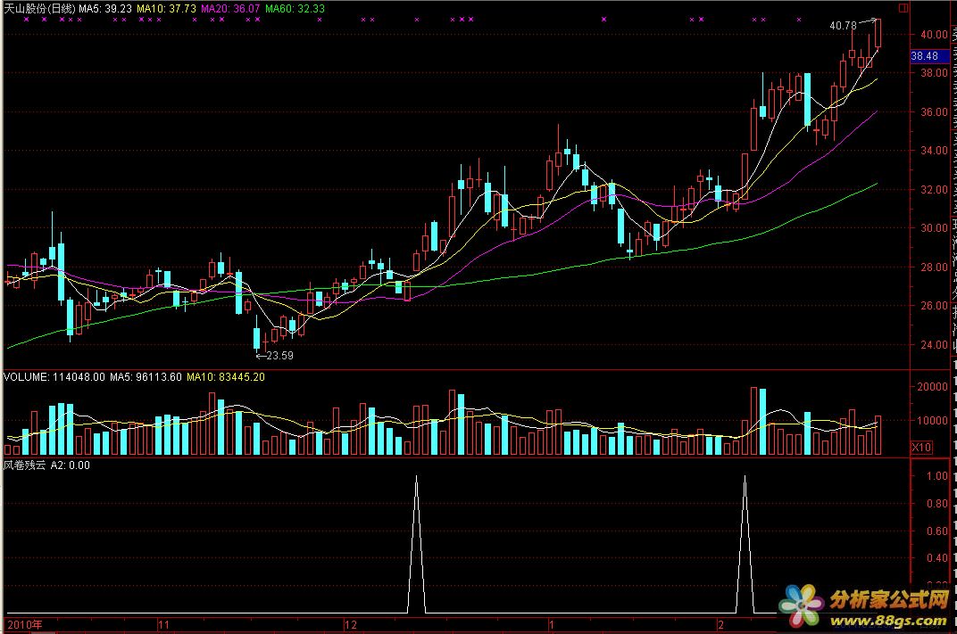957x634 pixels.
Task: Click the 28.00 price axis label
Action: (934, 267)
